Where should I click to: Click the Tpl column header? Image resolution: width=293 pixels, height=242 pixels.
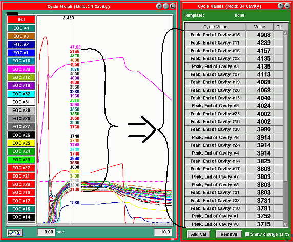click(x=280, y=27)
